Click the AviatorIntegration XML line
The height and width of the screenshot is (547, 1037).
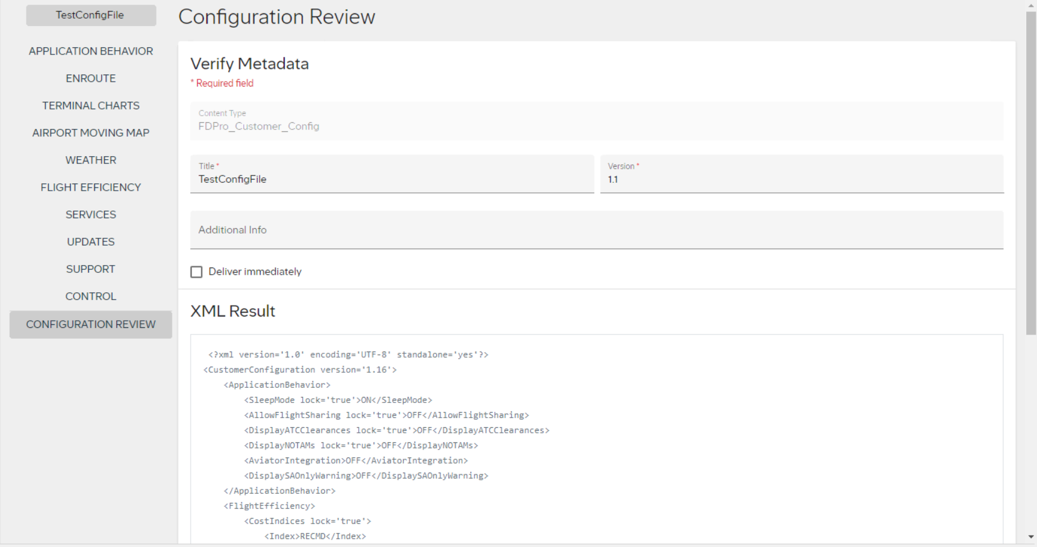(356, 460)
